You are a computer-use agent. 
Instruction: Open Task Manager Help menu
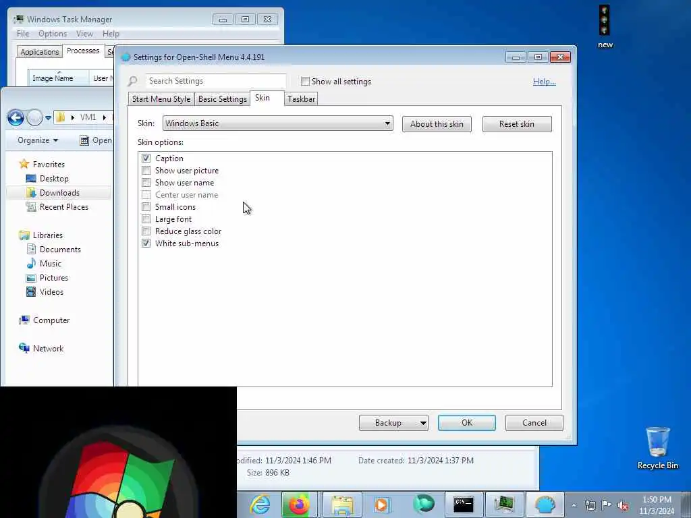point(111,34)
